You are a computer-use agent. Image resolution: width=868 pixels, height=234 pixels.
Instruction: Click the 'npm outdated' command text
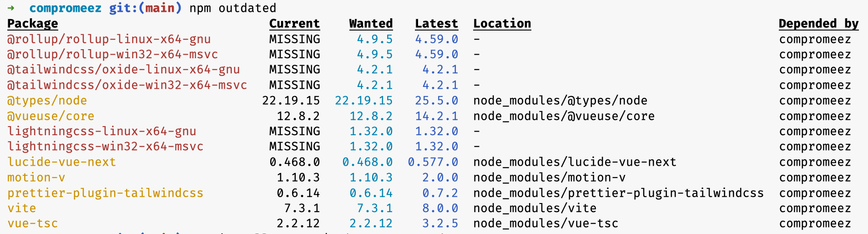click(x=232, y=8)
